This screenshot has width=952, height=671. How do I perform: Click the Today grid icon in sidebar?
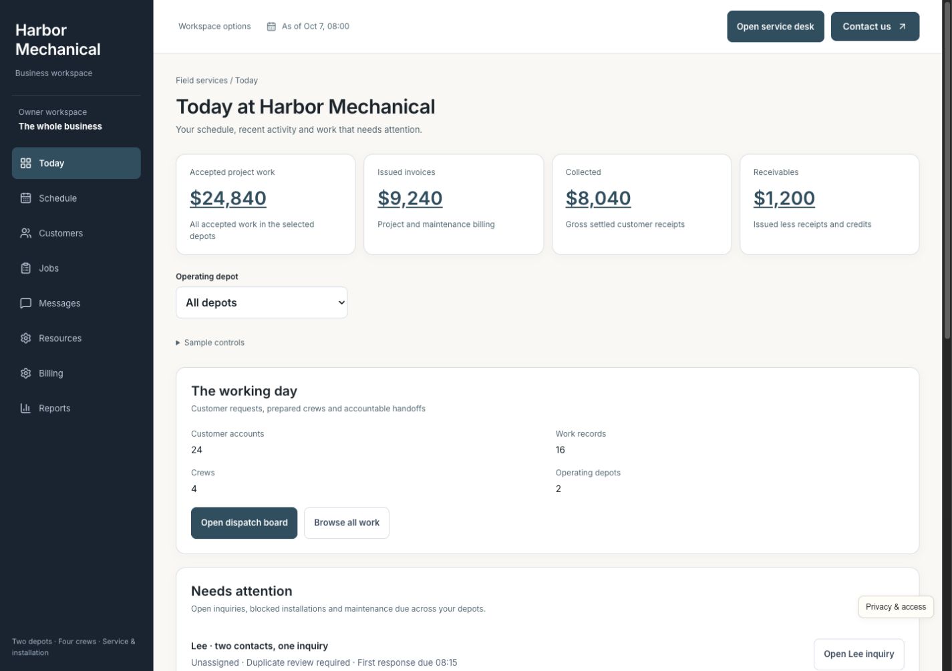click(x=25, y=163)
